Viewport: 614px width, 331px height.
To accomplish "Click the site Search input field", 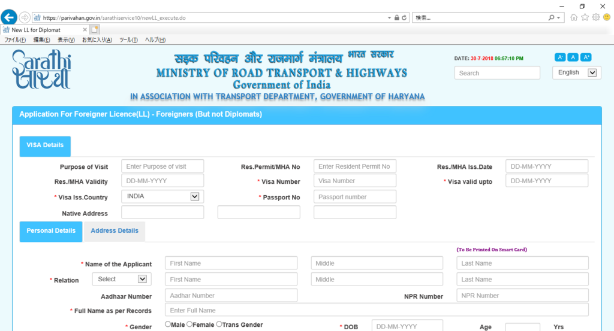I will [497, 73].
